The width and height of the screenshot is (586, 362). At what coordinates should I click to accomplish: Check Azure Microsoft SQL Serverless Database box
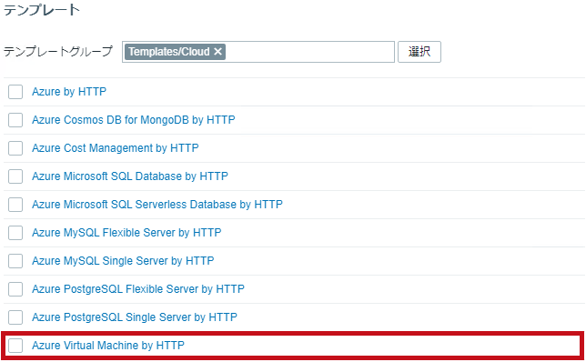coord(15,205)
